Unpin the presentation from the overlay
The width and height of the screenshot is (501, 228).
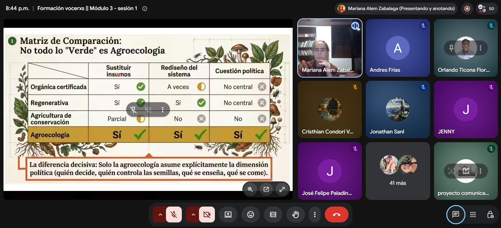[x=133, y=110]
